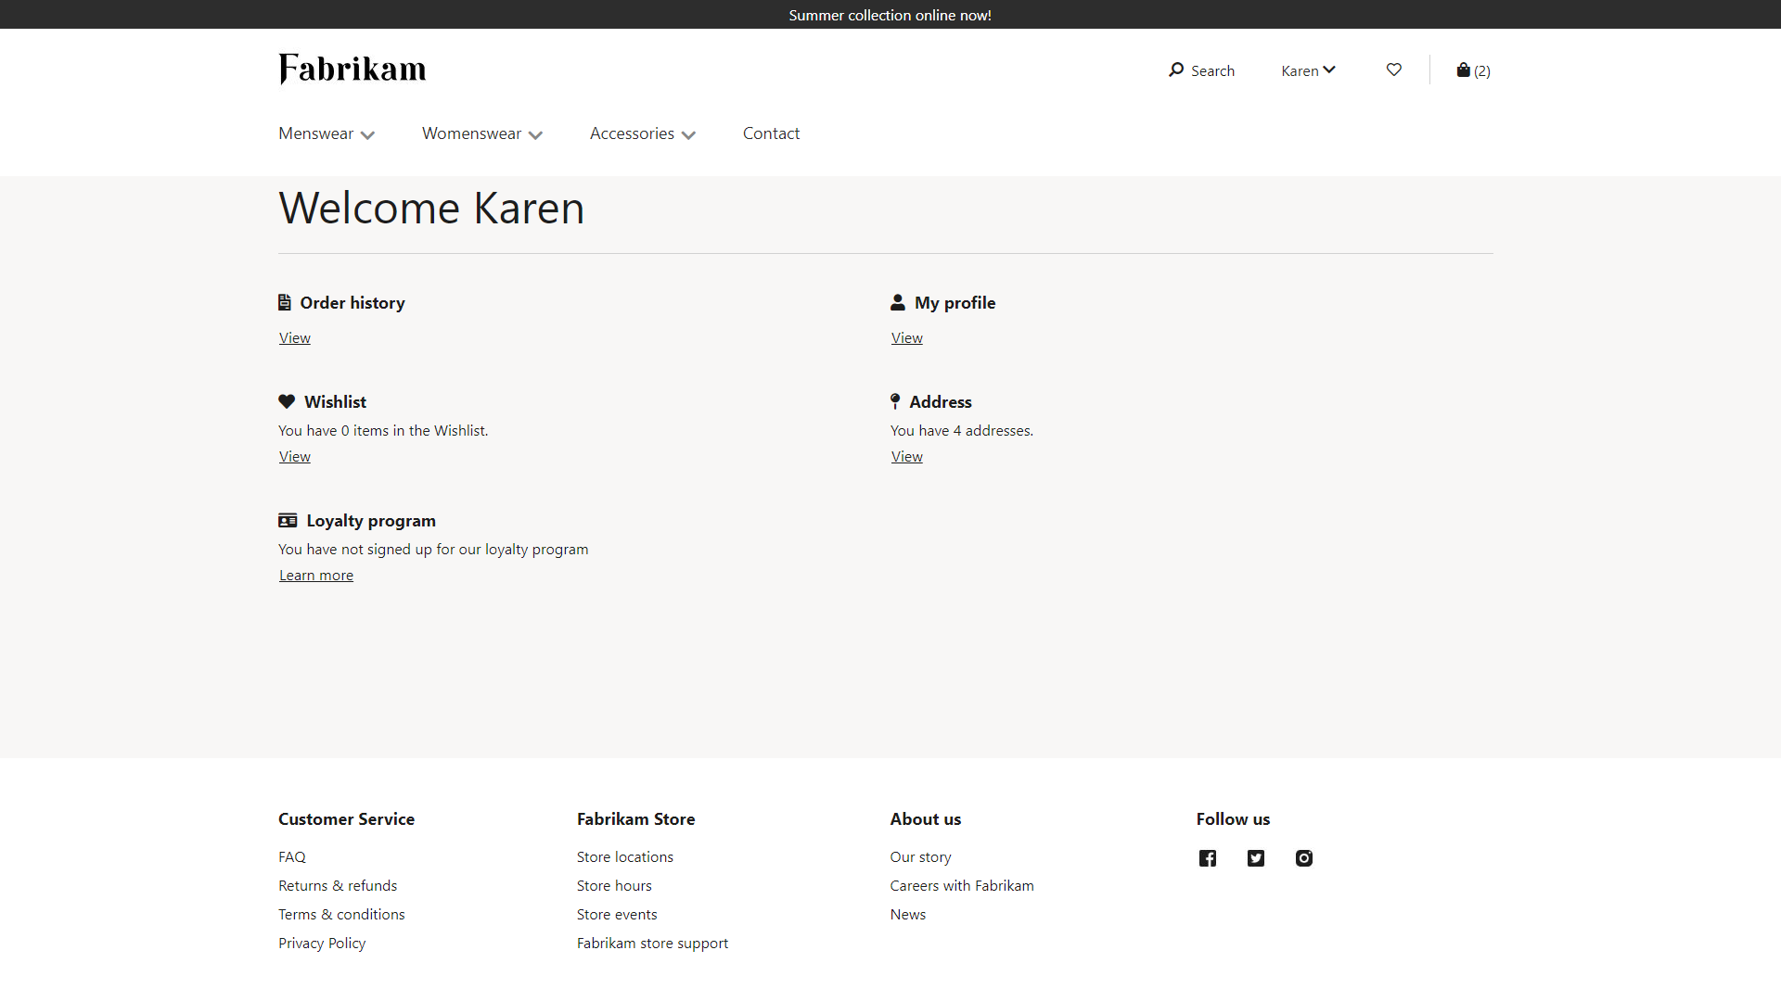The height and width of the screenshot is (1001, 1781).
Task: Click Instagram icon in Follow us
Action: [1304, 856]
